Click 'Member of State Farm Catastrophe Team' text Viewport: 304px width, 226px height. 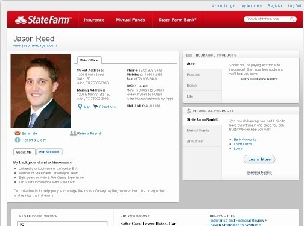pos(48,173)
